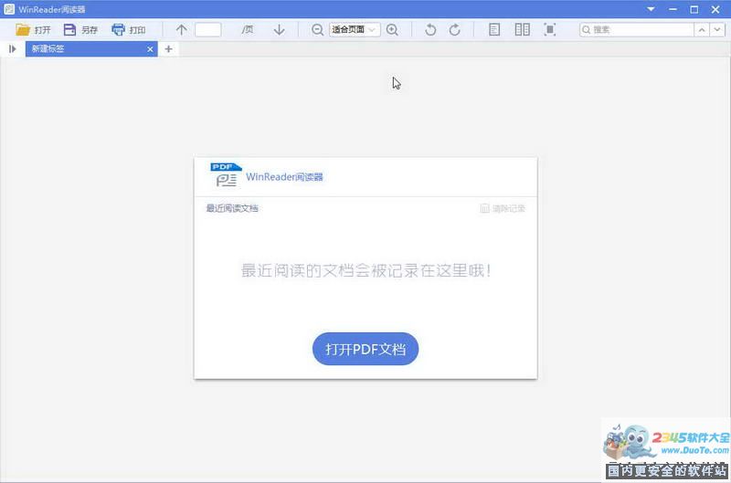Screen dimensions: 731x483
Task: Click the Save As disk icon
Action: coord(69,30)
